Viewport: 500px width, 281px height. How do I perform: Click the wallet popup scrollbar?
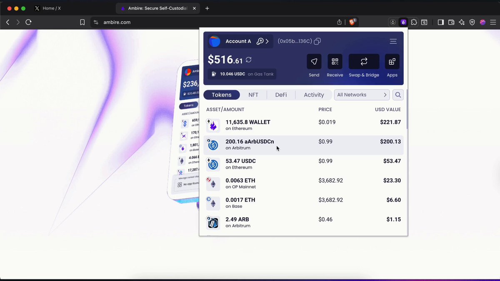(406, 109)
